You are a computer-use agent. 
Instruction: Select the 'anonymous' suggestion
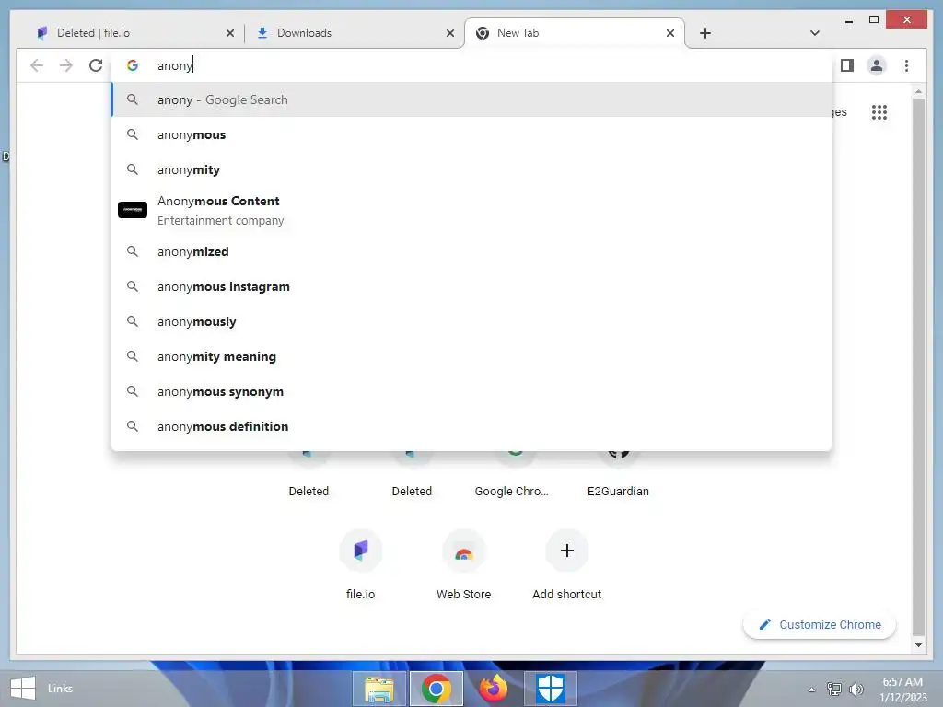click(x=471, y=134)
